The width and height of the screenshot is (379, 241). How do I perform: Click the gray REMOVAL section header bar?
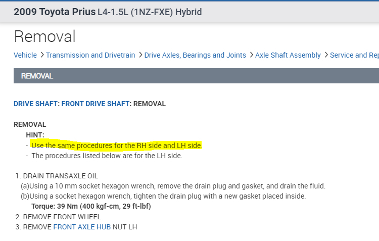point(196,76)
